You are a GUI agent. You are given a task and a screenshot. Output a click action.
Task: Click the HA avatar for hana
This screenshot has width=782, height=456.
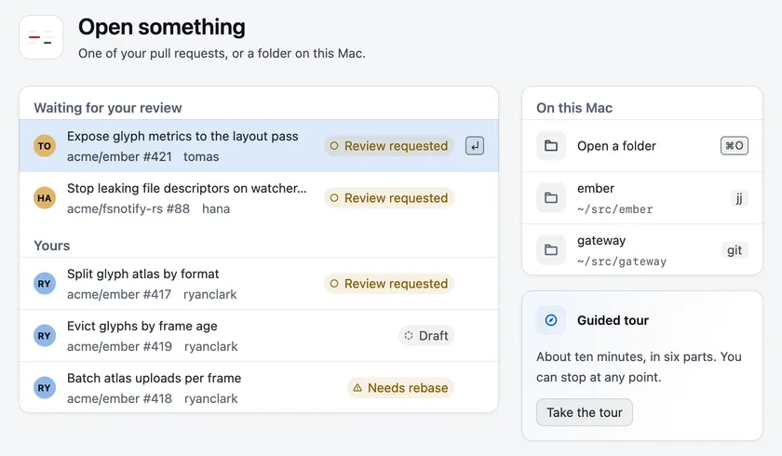point(45,198)
